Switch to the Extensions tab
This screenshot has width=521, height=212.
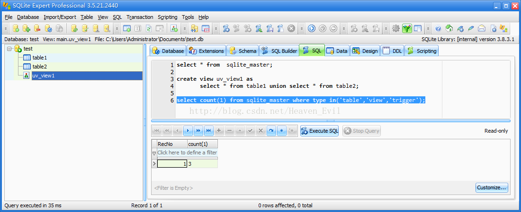(207, 51)
